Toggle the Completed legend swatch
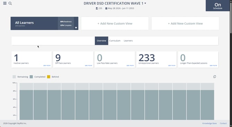 (31, 77)
